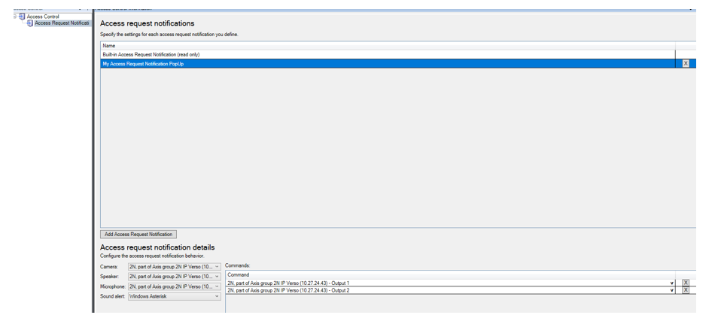Click Add Access Request Notification button
The width and height of the screenshot is (715, 318).
tap(138, 234)
